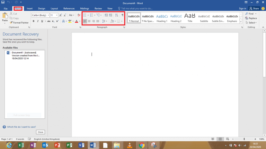266x149 pixels.
Task: Toggle Strikethrough formatting
Action: tap(49, 21)
